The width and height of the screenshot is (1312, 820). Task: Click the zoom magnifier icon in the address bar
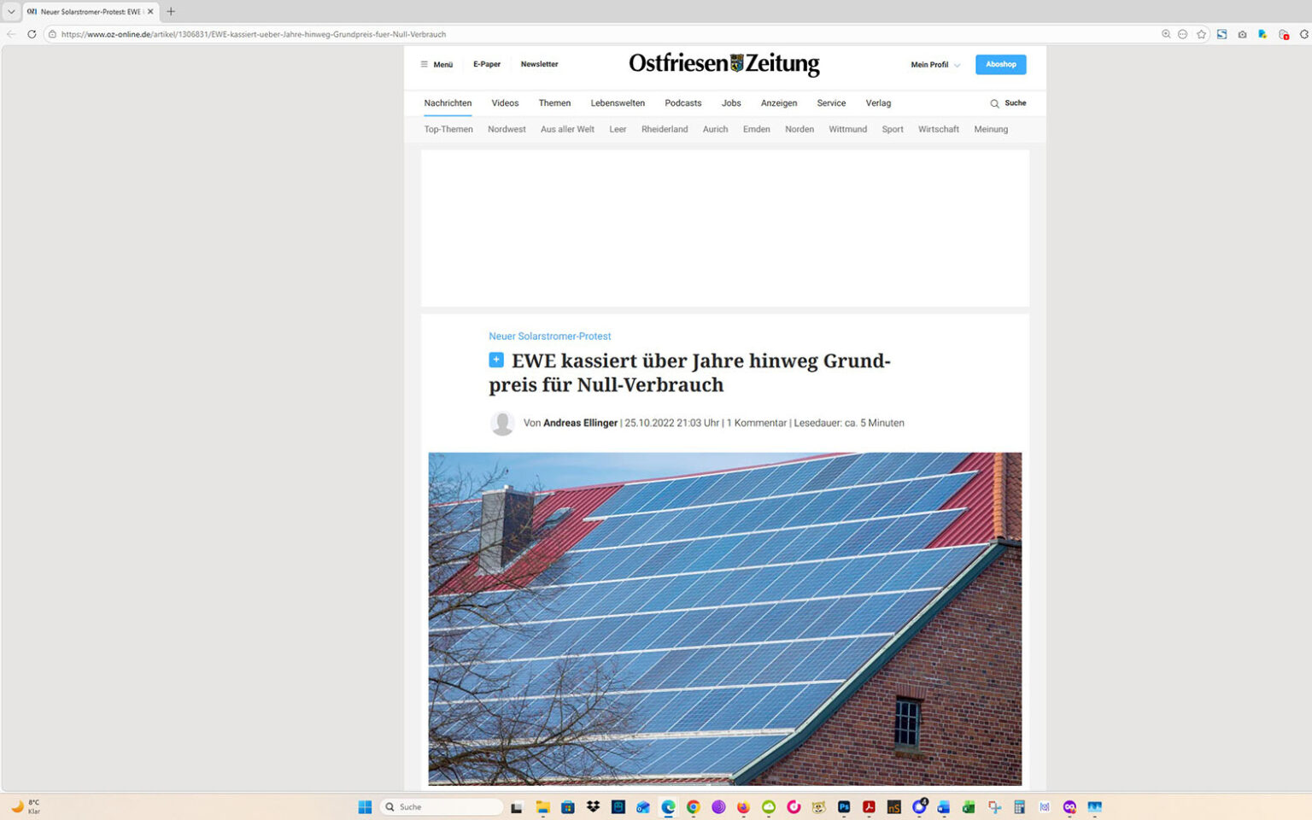click(x=1166, y=34)
